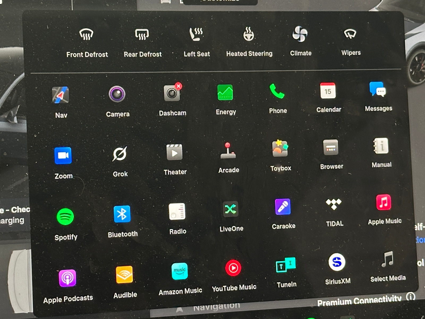Turn on Front Defrost

86,35
